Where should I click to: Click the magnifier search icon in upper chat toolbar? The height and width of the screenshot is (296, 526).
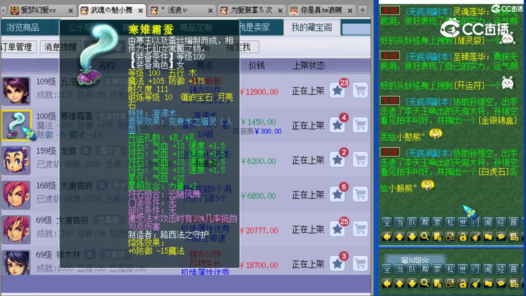tap(425, 236)
